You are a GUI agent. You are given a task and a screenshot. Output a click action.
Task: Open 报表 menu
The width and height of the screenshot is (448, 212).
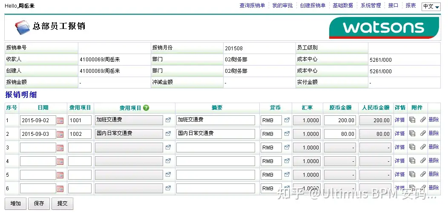(x=411, y=6)
